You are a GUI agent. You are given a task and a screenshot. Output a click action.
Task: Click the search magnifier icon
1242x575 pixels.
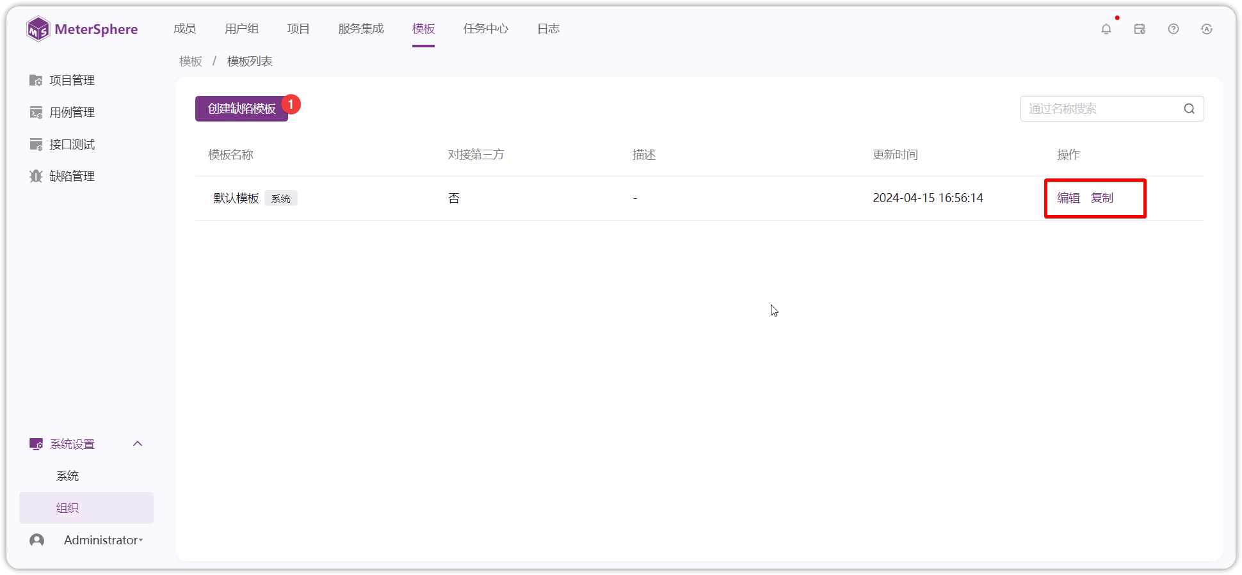coord(1190,109)
